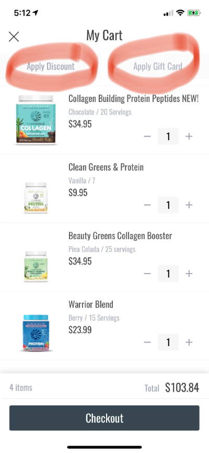This screenshot has width=209, height=453.
Task: Increase quantity of Collagen Building Protein Peptides
Action: click(189, 137)
